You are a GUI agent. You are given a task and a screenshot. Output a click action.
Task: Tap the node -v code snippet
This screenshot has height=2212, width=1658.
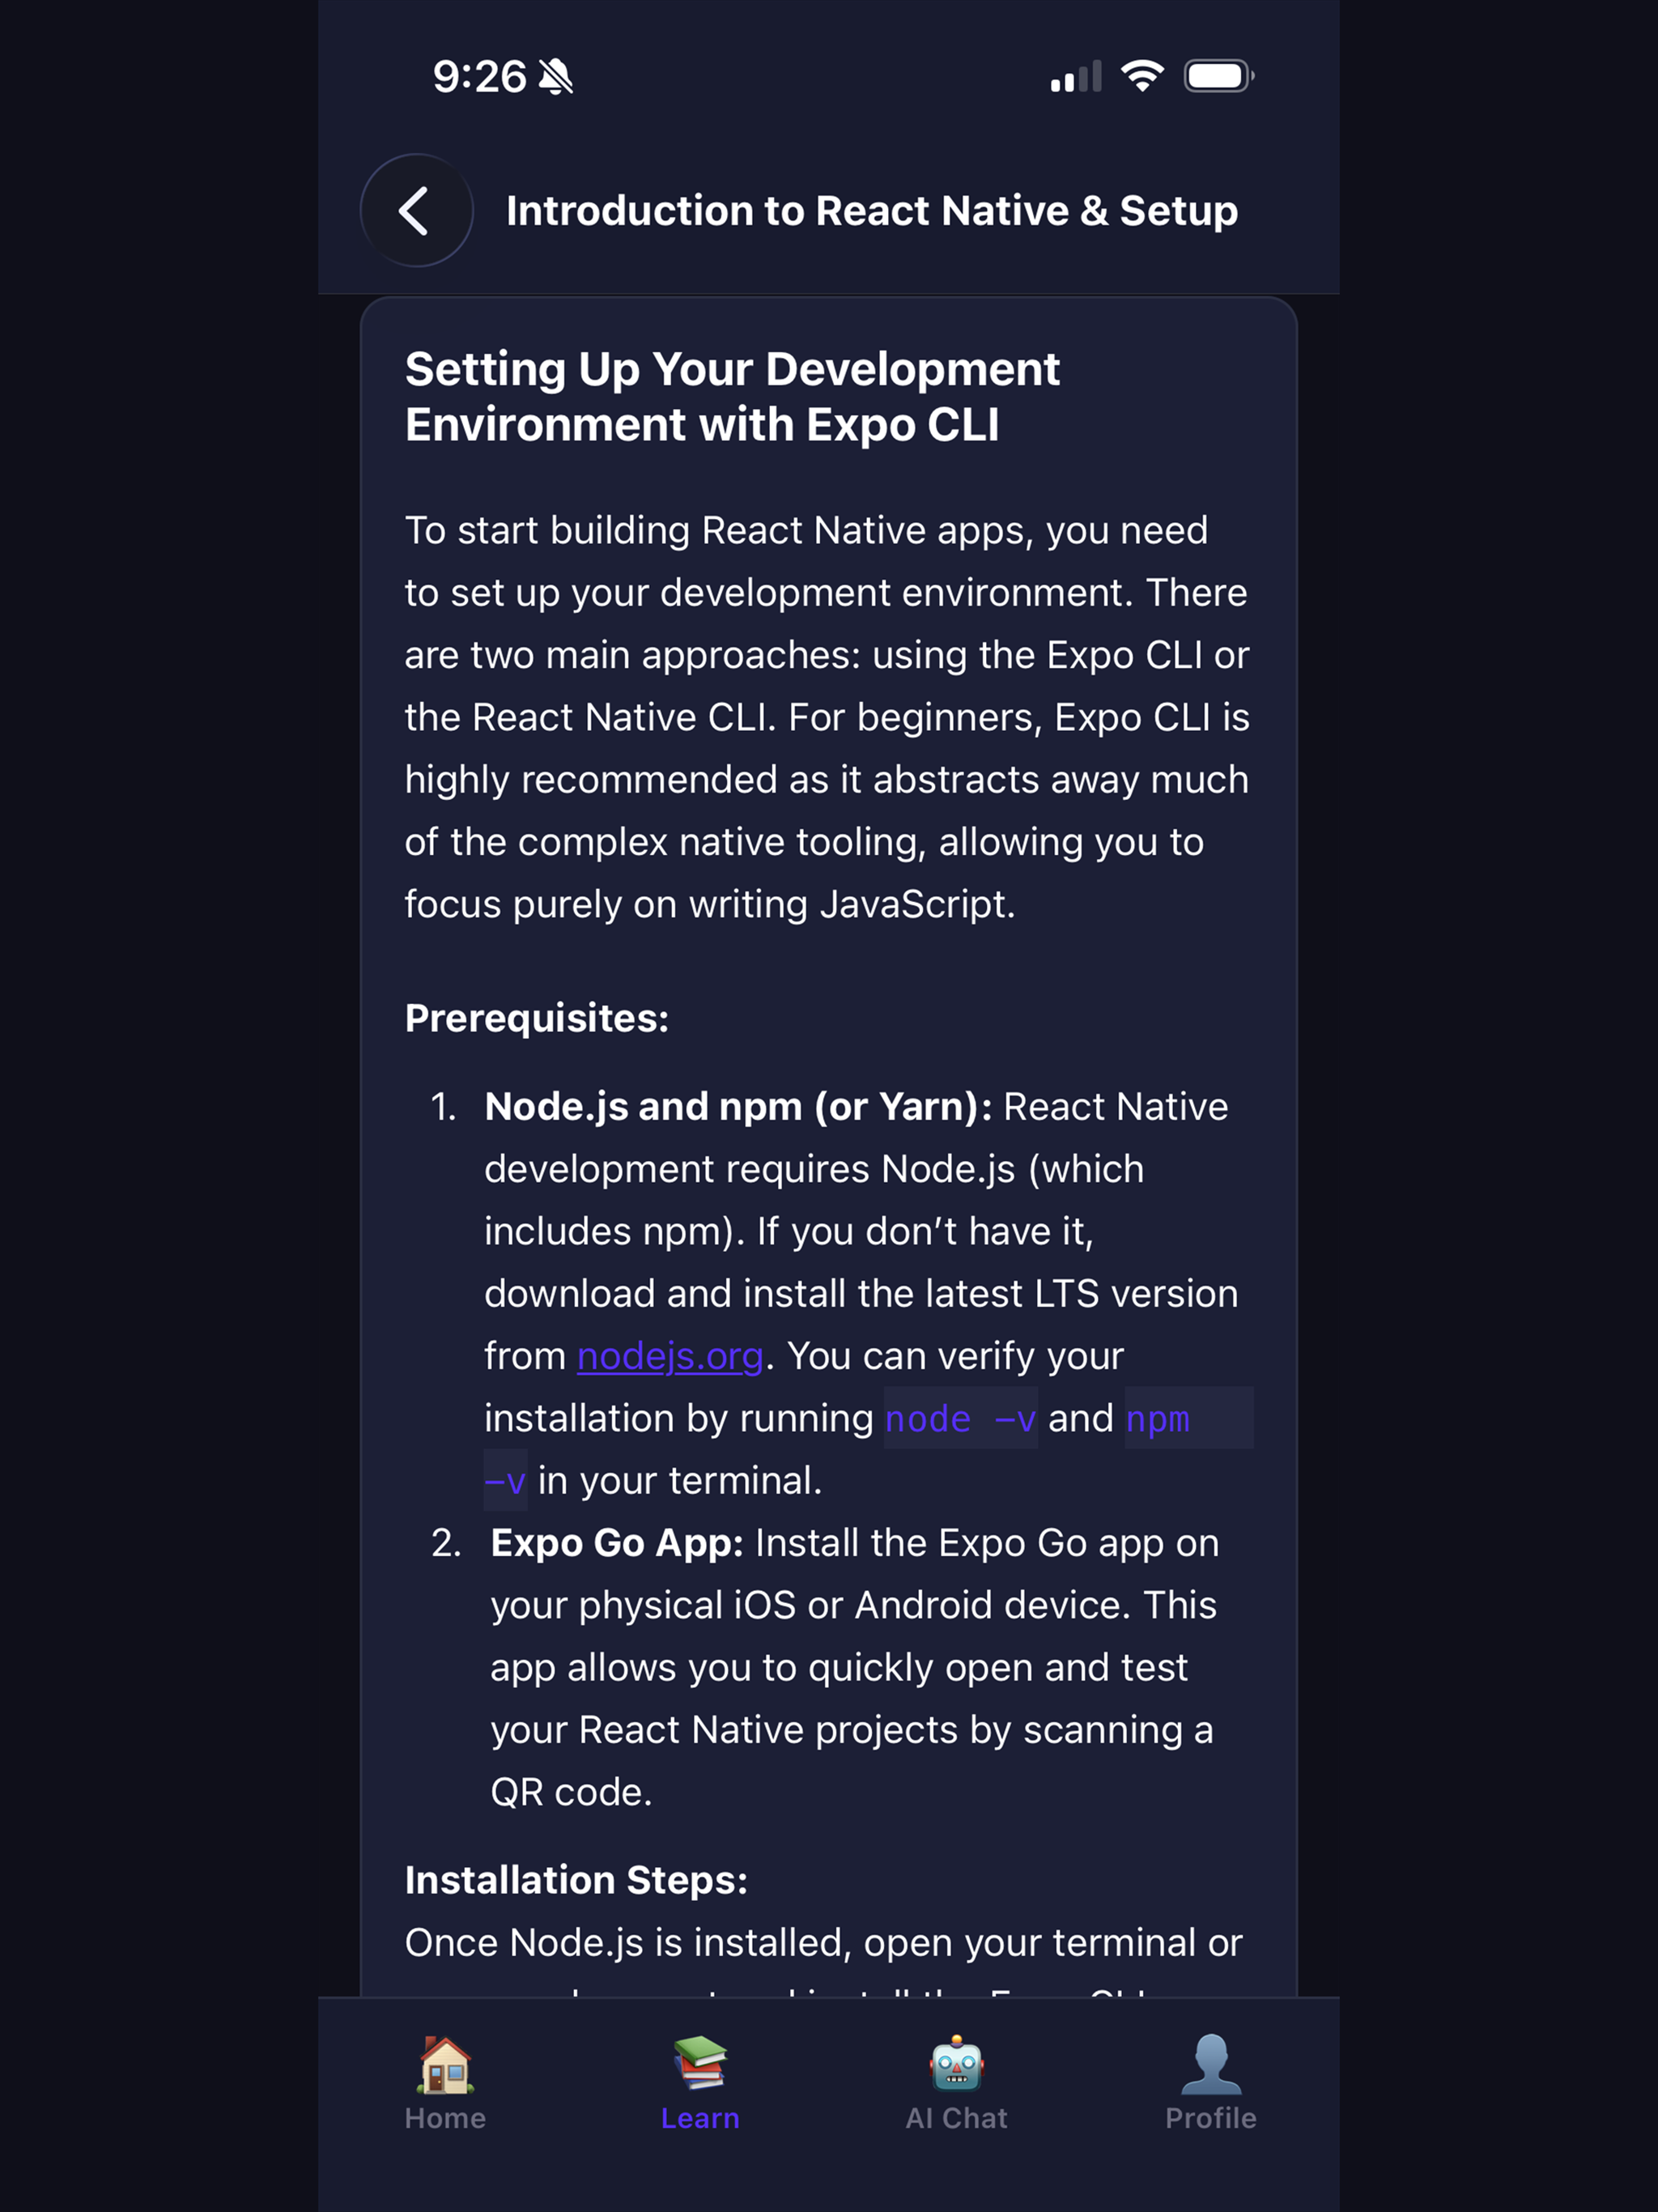point(961,1418)
